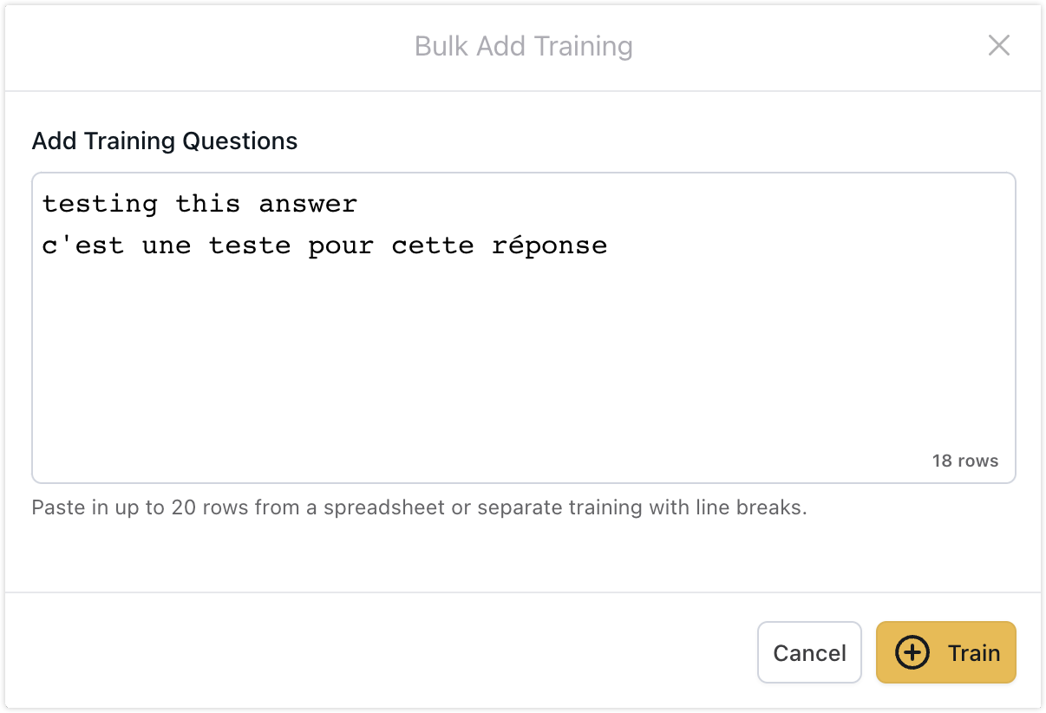The height and width of the screenshot is (713, 1046).
Task: Place cursor on the word 'une'
Action: 167,246
